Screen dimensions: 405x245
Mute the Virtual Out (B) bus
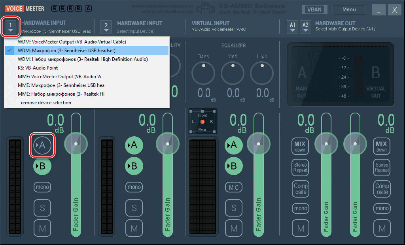382,228
